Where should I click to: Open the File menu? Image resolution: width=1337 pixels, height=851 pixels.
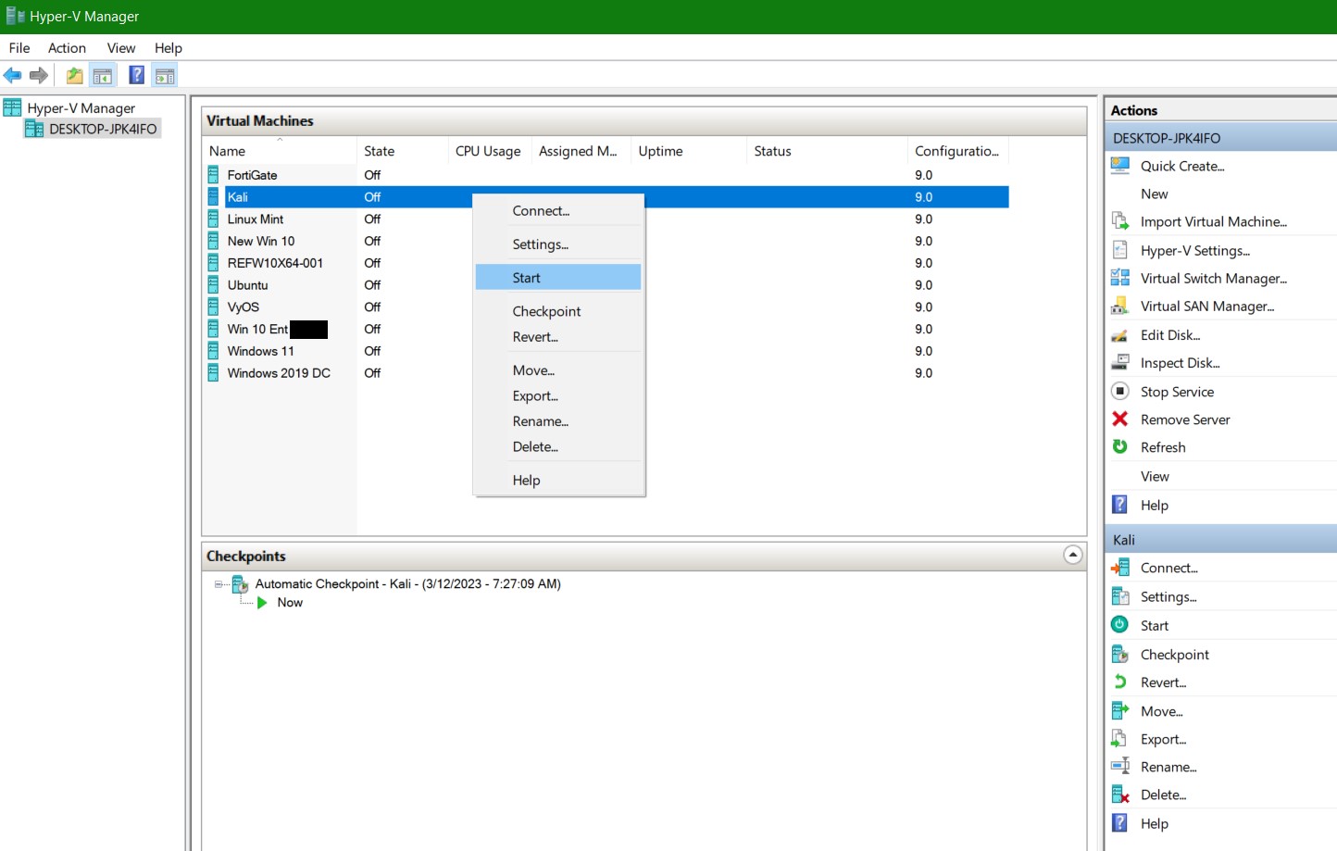coord(19,48)
